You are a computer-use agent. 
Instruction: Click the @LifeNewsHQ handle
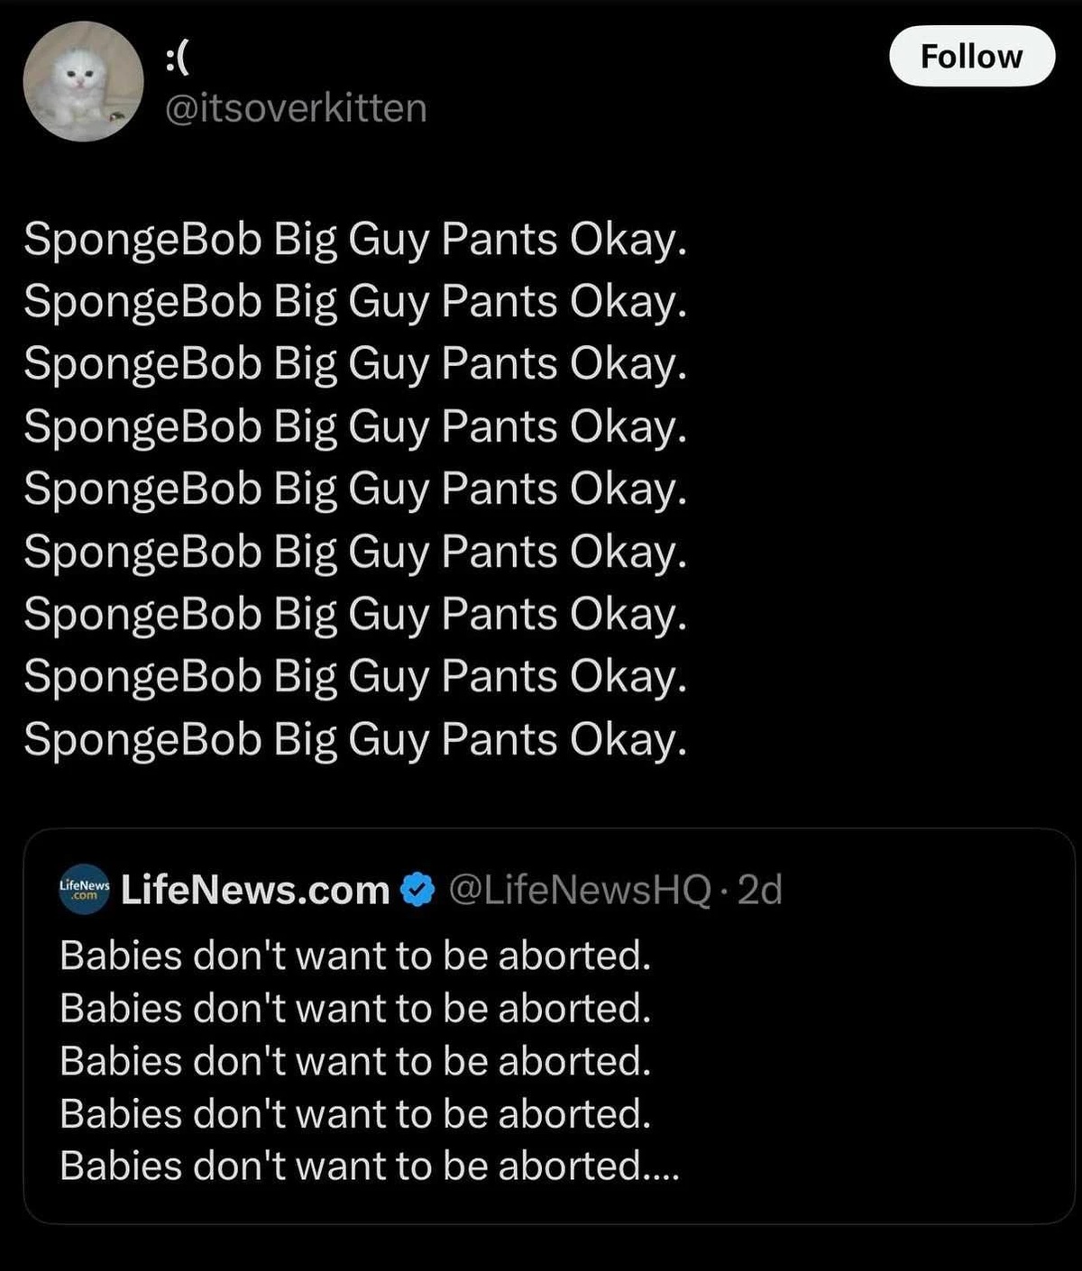click(x=579, y=890)
